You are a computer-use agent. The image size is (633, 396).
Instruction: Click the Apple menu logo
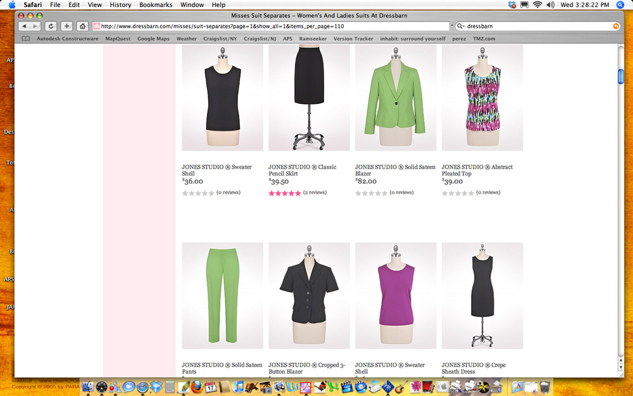[x=11, y=5]
